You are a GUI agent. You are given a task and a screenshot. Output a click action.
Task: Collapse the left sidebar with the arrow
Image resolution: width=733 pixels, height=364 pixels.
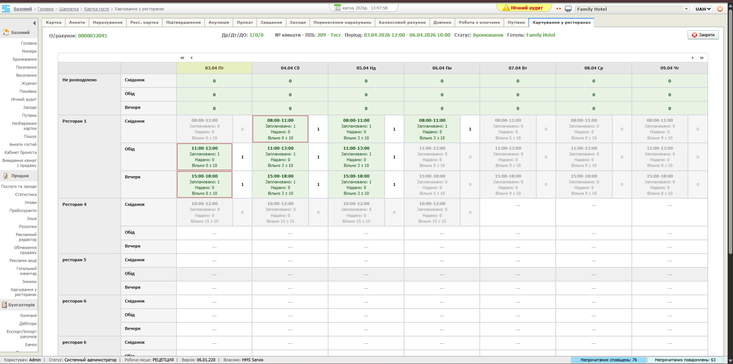34,23
